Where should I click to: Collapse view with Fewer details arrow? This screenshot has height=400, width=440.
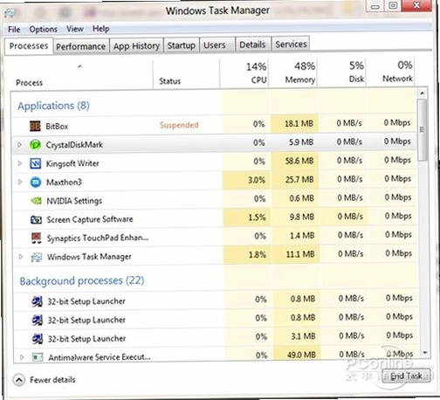[x=19, y=380]
